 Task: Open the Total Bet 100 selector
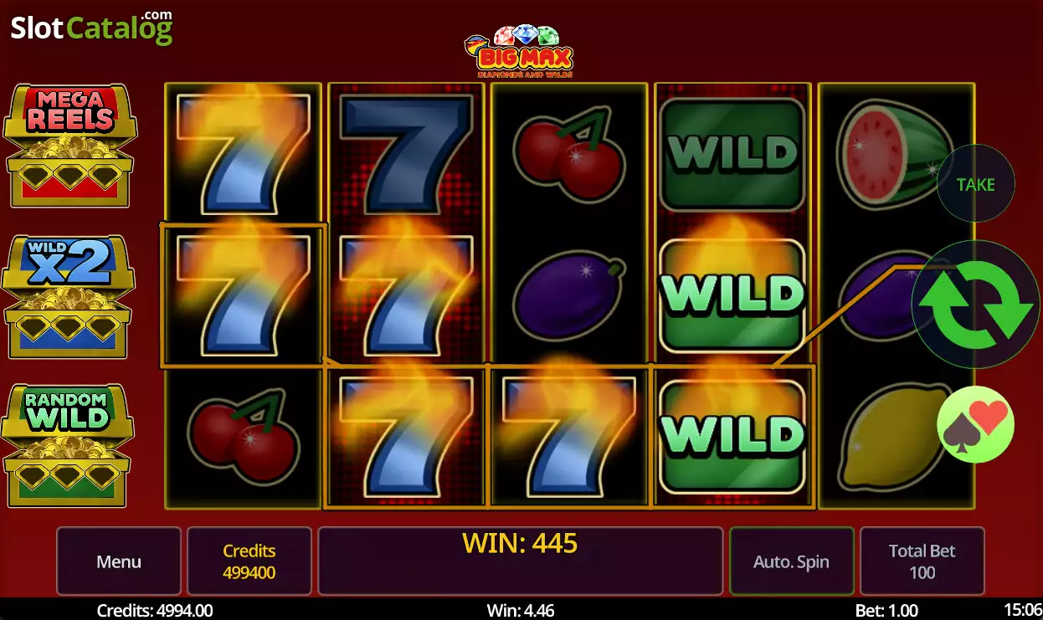tap(922, 561)
